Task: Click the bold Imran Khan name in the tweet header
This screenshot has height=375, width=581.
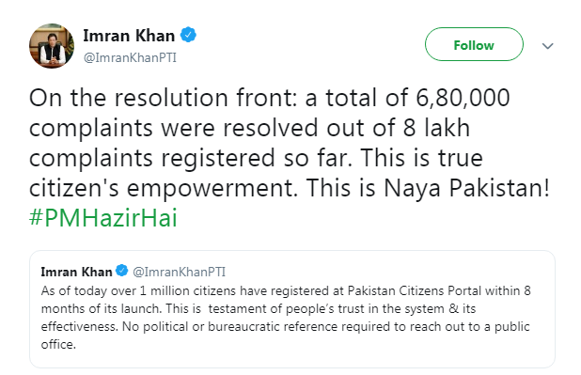Action: [129, 36]
